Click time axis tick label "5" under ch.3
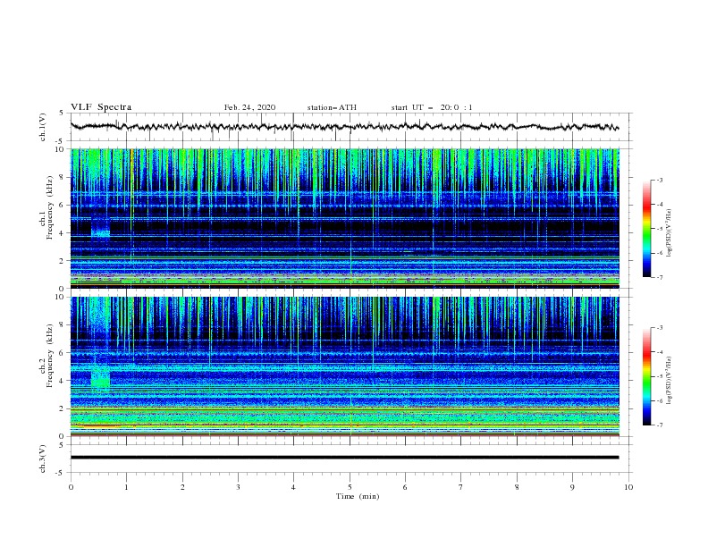The height and width of the screenshot is (547, 708). tap(350, 487)
